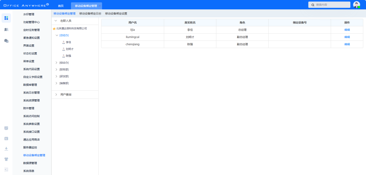This screenshot has height=175, width=366.
Task: Click the user avatar in top right
Action: click(356, 5)
